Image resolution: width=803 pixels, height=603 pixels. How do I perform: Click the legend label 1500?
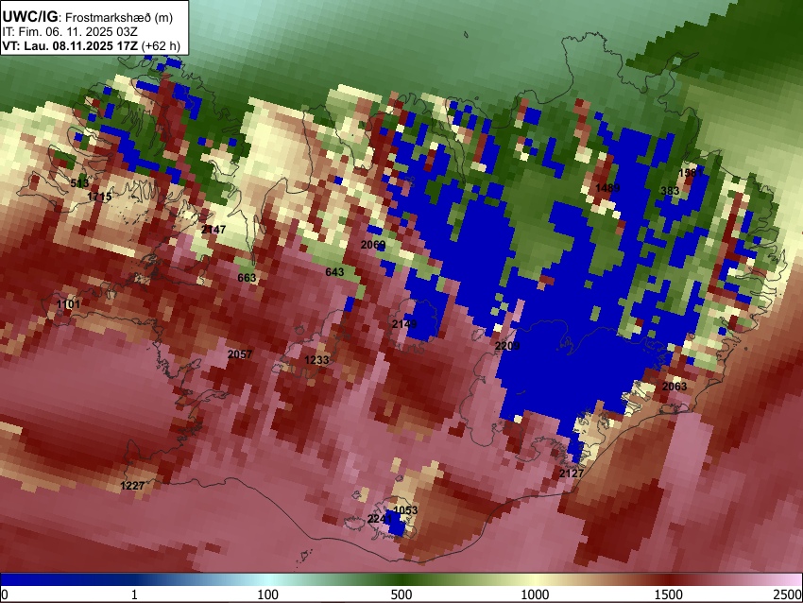pos(669,594)
